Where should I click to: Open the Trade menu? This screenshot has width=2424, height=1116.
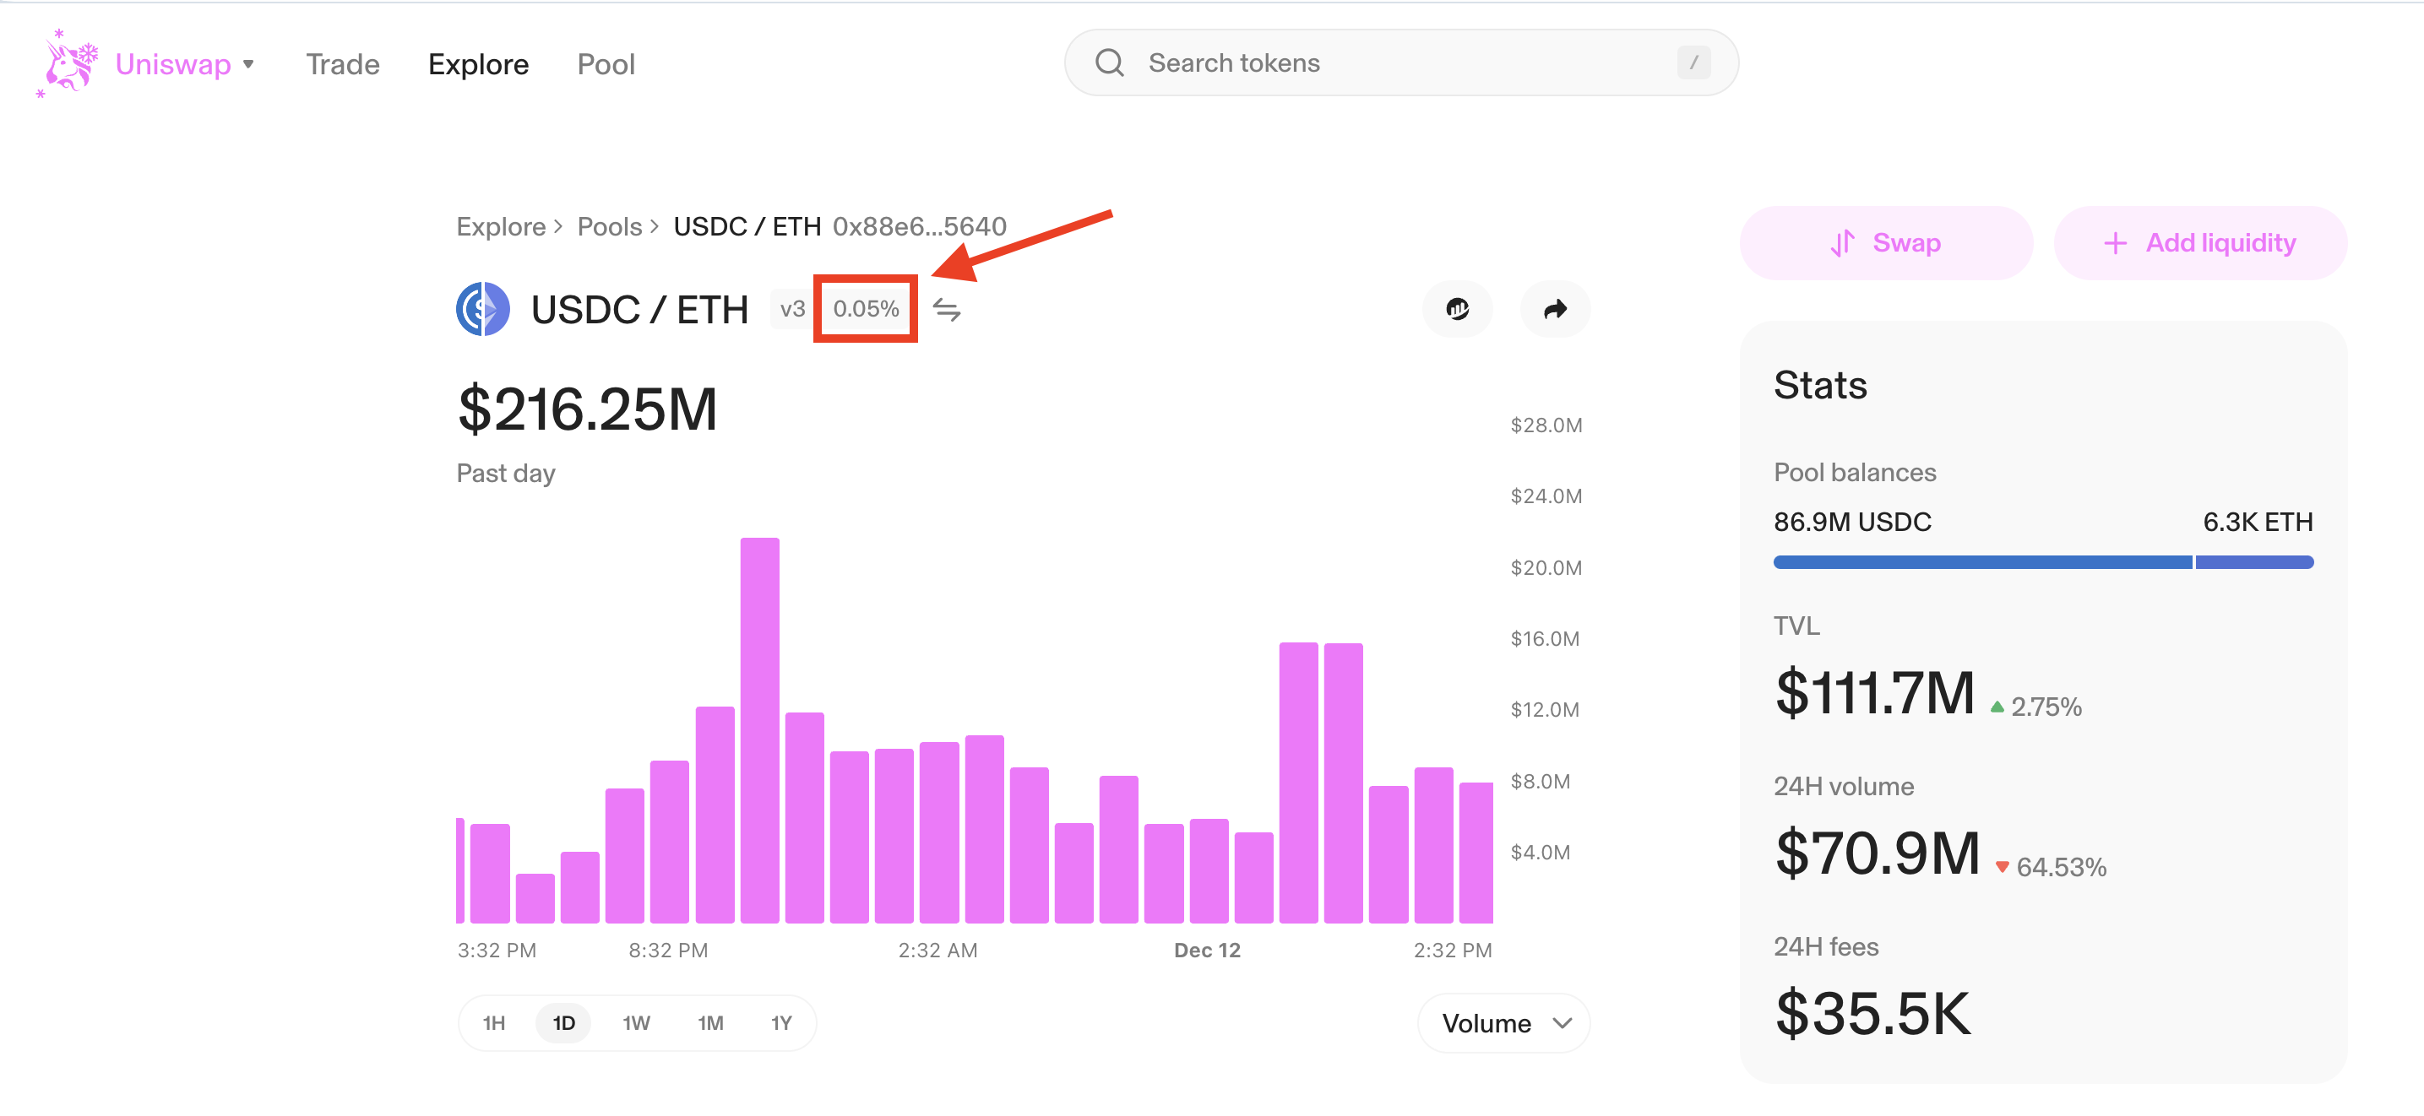pos(343,64)
